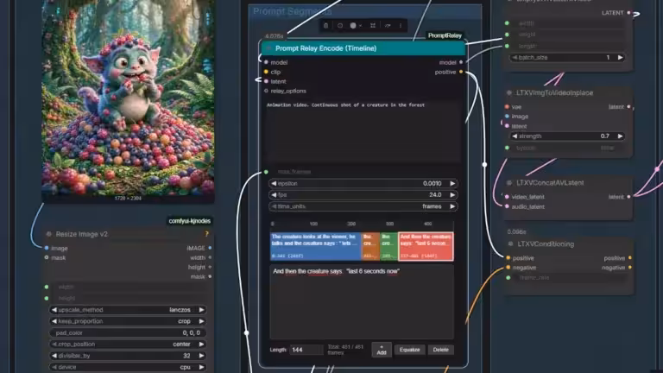Click the model input port on Prompt Relay node
Viewport: 663px width, 373px height.
tap(266, 62)
